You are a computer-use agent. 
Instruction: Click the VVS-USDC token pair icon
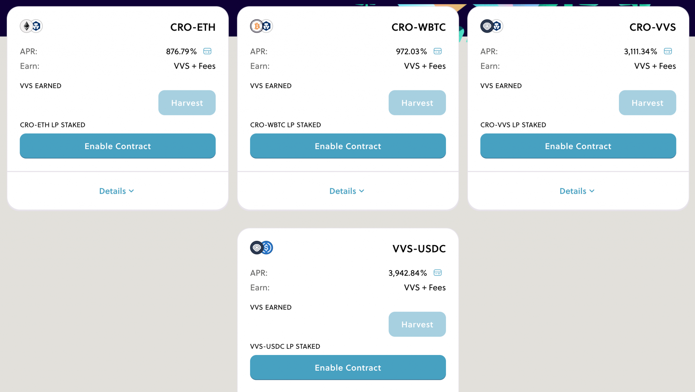[x=261, y=248]
